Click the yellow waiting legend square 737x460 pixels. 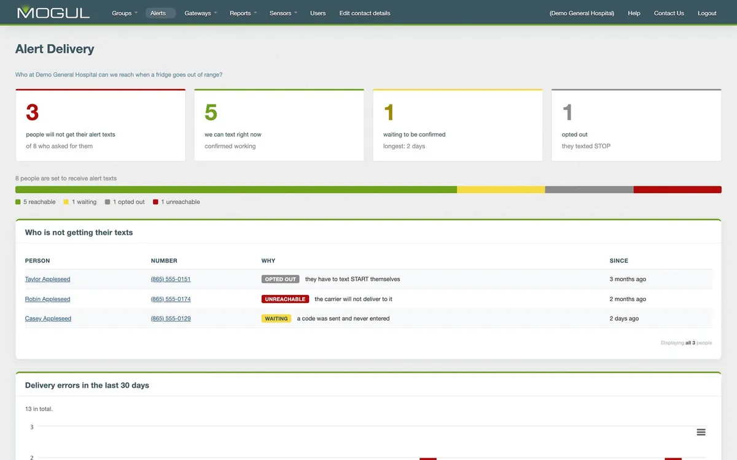66,202
